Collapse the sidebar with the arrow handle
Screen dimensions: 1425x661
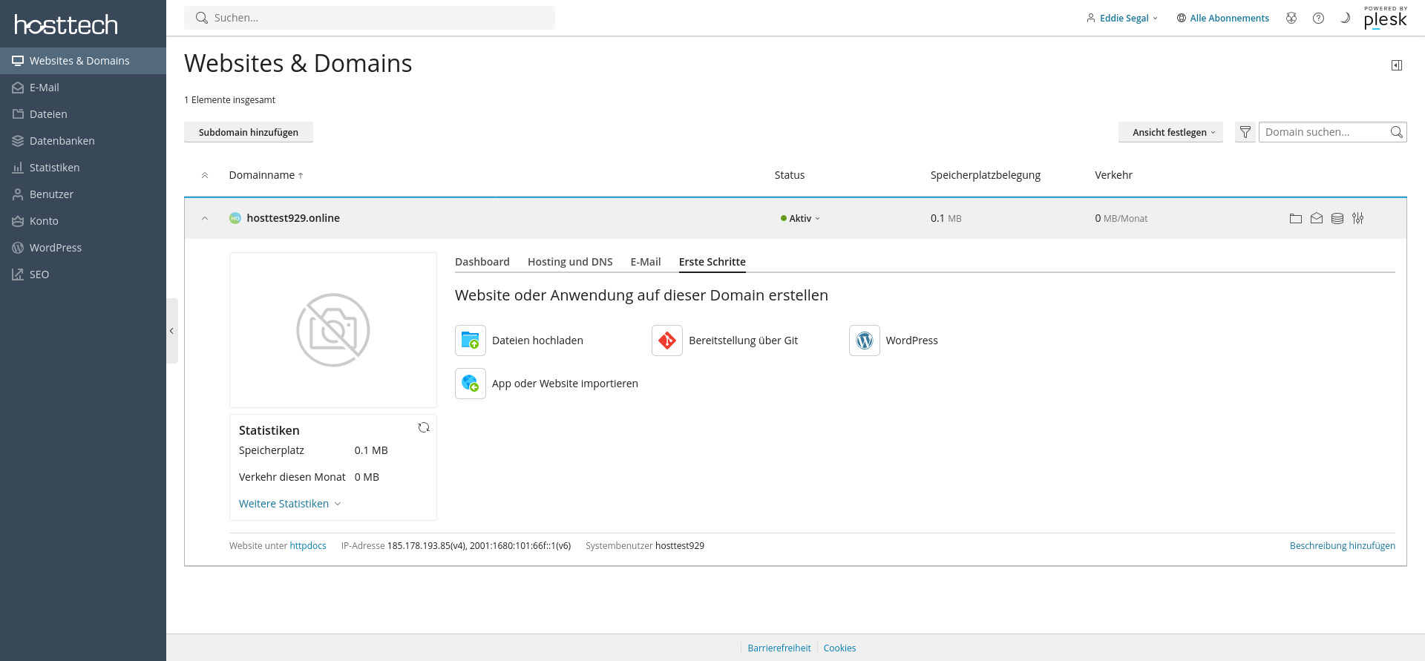pos(171,331)
